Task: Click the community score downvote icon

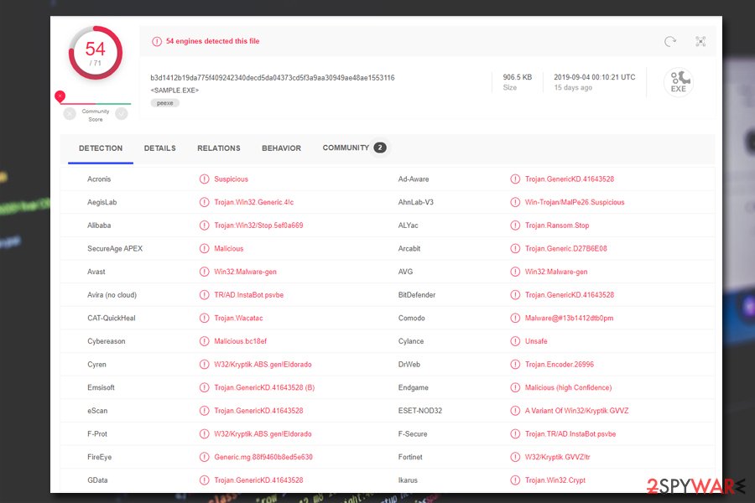Action: click(70, 114)
